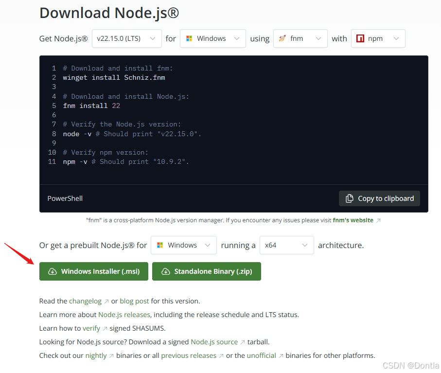Image resolution: width=441 pixels, height=373 pixels.
Task: Click the Windows logo in prebuilt dropdown
Action: (160, 245)
